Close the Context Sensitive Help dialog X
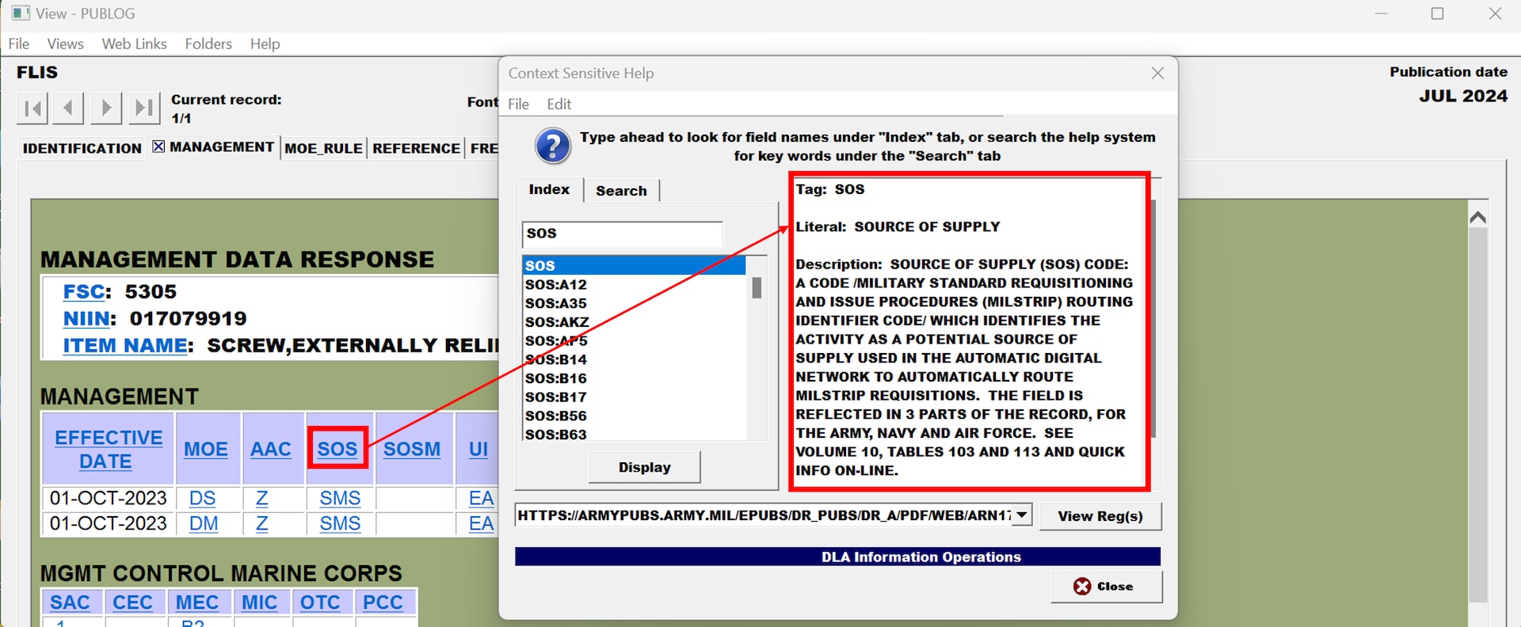This screenshot has height=627, width=1521. pos(1157,73)
